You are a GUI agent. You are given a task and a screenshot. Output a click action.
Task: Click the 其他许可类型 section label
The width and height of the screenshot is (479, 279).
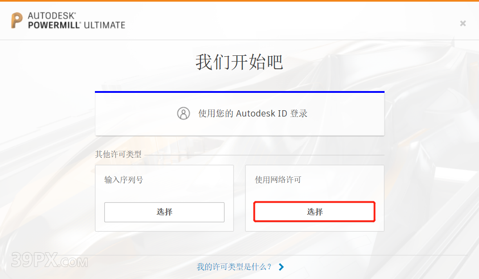pos(118,154)
